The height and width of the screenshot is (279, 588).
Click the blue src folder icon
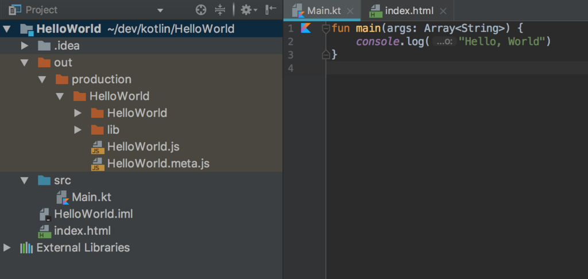[44, 180]
